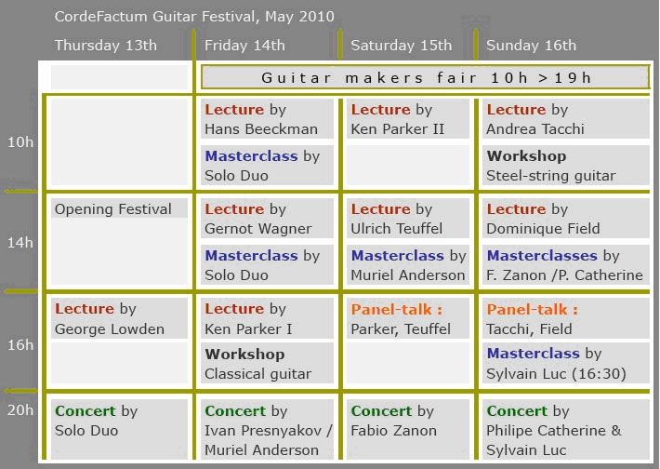
Task: Open the Gernot Wagner lecture
Action: (268, 219)
